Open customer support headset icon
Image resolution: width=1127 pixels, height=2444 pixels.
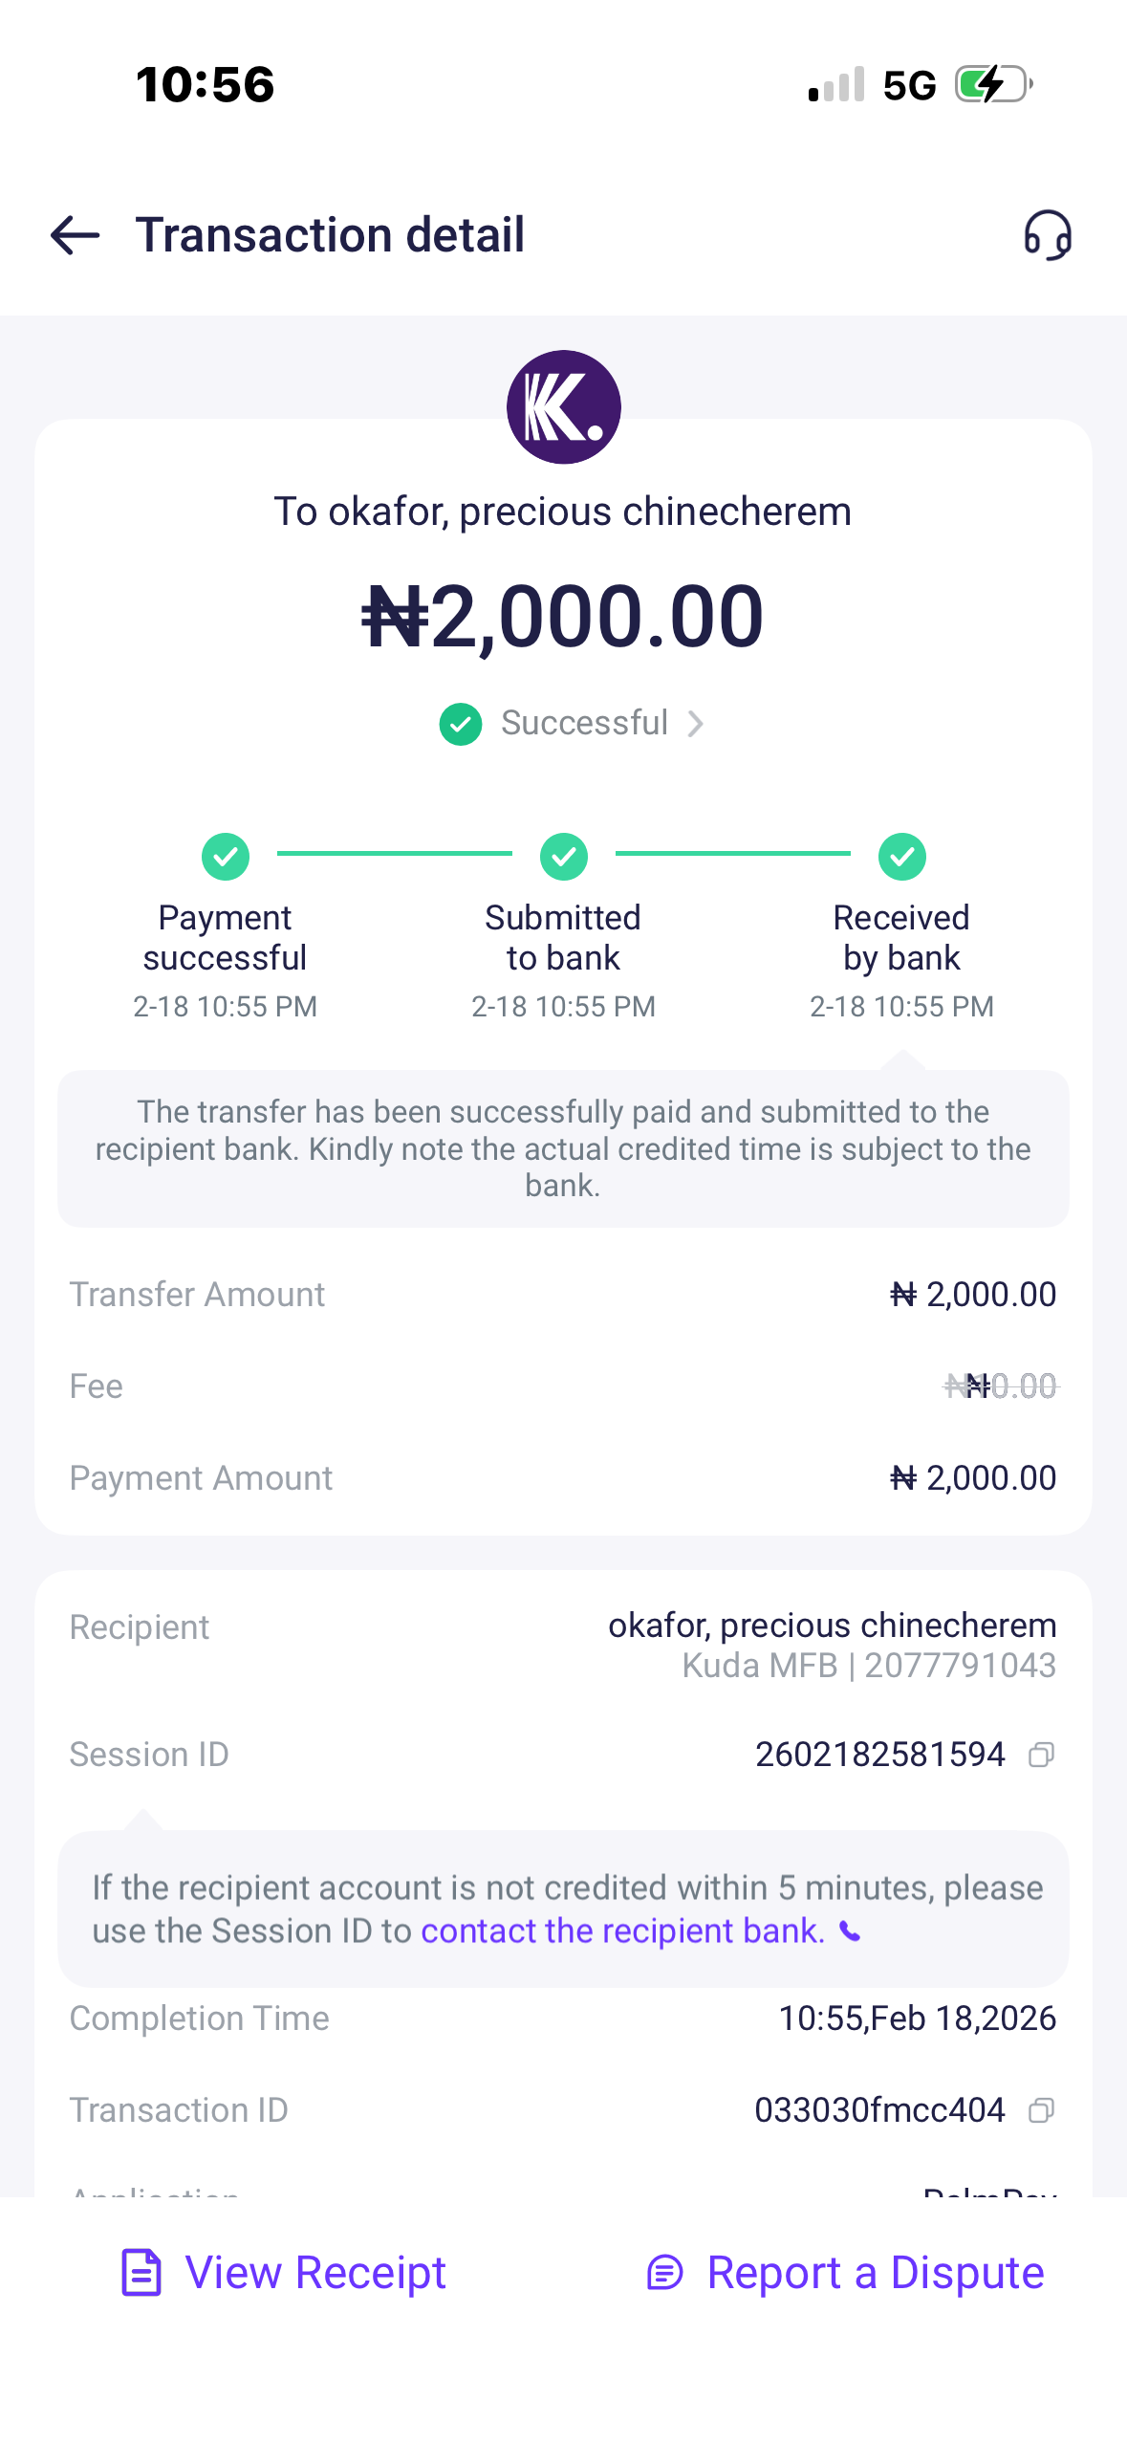(1048, 235)
